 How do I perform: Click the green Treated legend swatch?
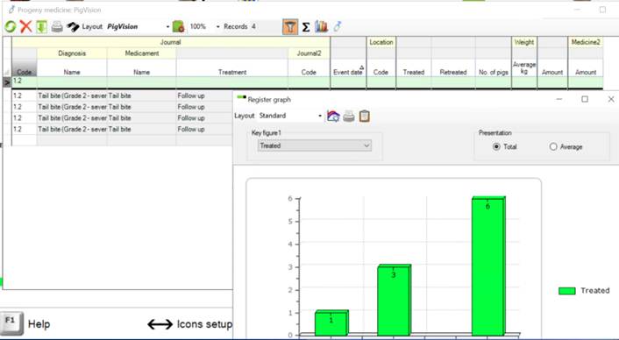[567, 291]
